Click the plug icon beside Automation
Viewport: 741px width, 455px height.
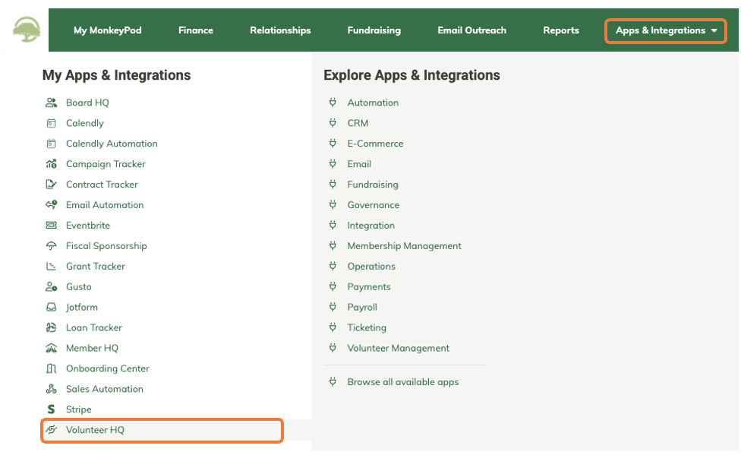333,103
